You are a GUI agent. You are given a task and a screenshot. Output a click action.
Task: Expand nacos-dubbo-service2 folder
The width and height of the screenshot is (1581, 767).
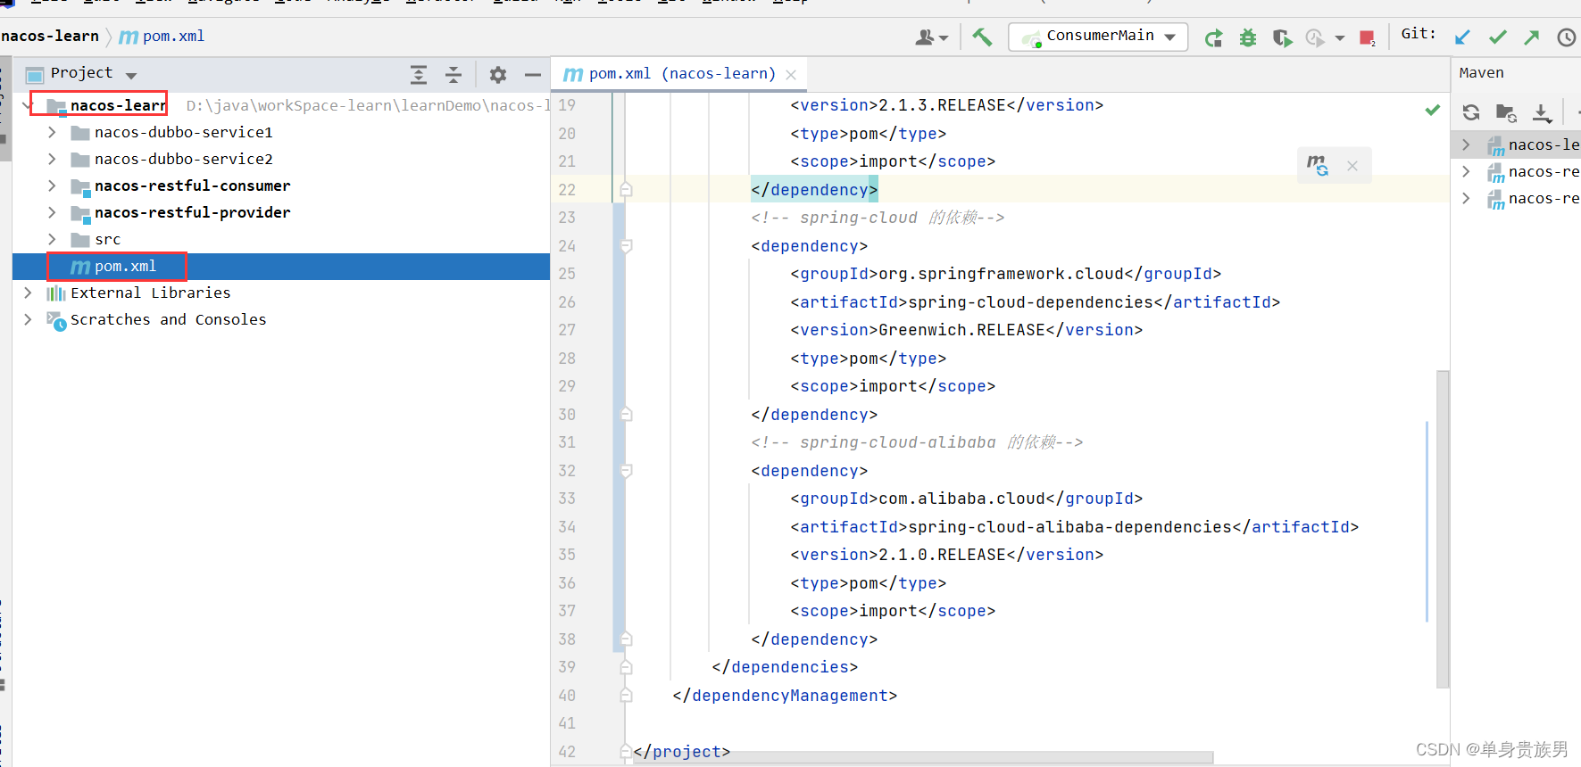[x=52, y=159]
